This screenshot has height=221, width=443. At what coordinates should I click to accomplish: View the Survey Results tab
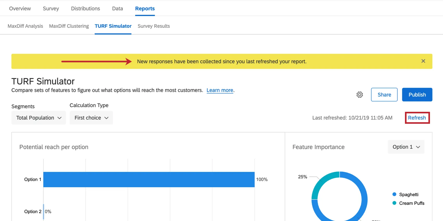(154, 26)
